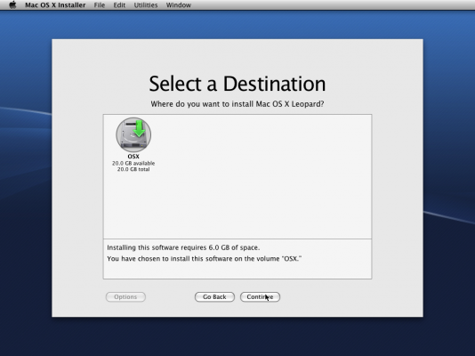475x356 pixels.
Task: Select the OSX disk drive icon
Action: (133, 134)
